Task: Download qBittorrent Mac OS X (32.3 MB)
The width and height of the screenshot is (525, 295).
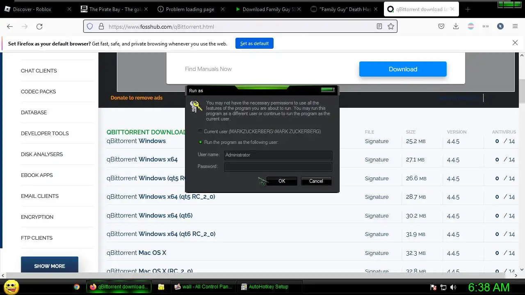Action: (x=137, y=253)
